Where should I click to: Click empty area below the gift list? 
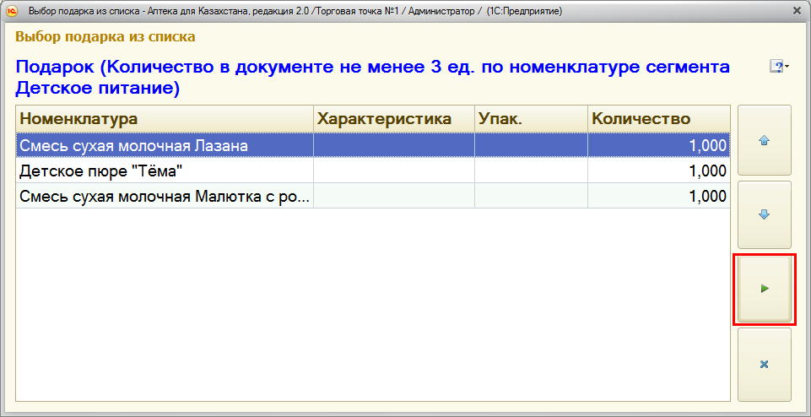point(371,304)
